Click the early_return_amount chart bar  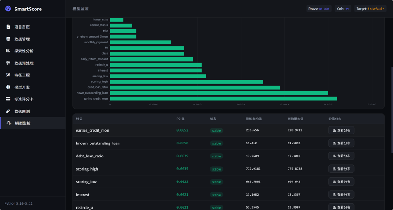point(151,59)
